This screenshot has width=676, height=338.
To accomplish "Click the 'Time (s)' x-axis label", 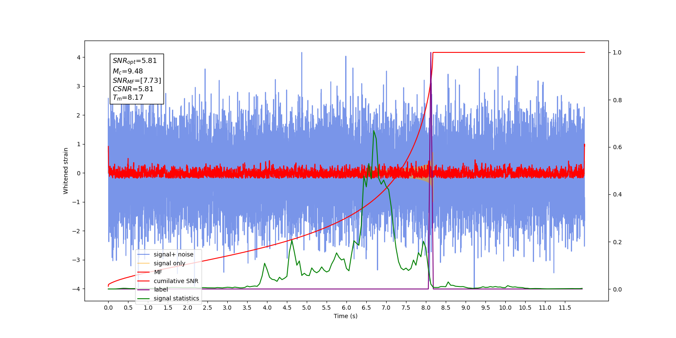I will (x=346, y=316).
